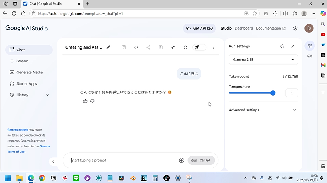Click the pencil icon to edit chat title
This screenshot has height=183, width=327.
coord(108,47)
